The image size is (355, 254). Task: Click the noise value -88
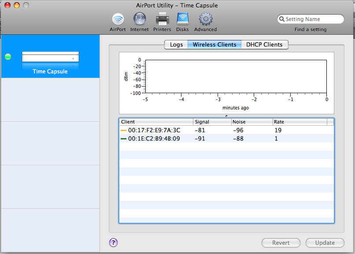pyautogui.click(x=238, y=139)
